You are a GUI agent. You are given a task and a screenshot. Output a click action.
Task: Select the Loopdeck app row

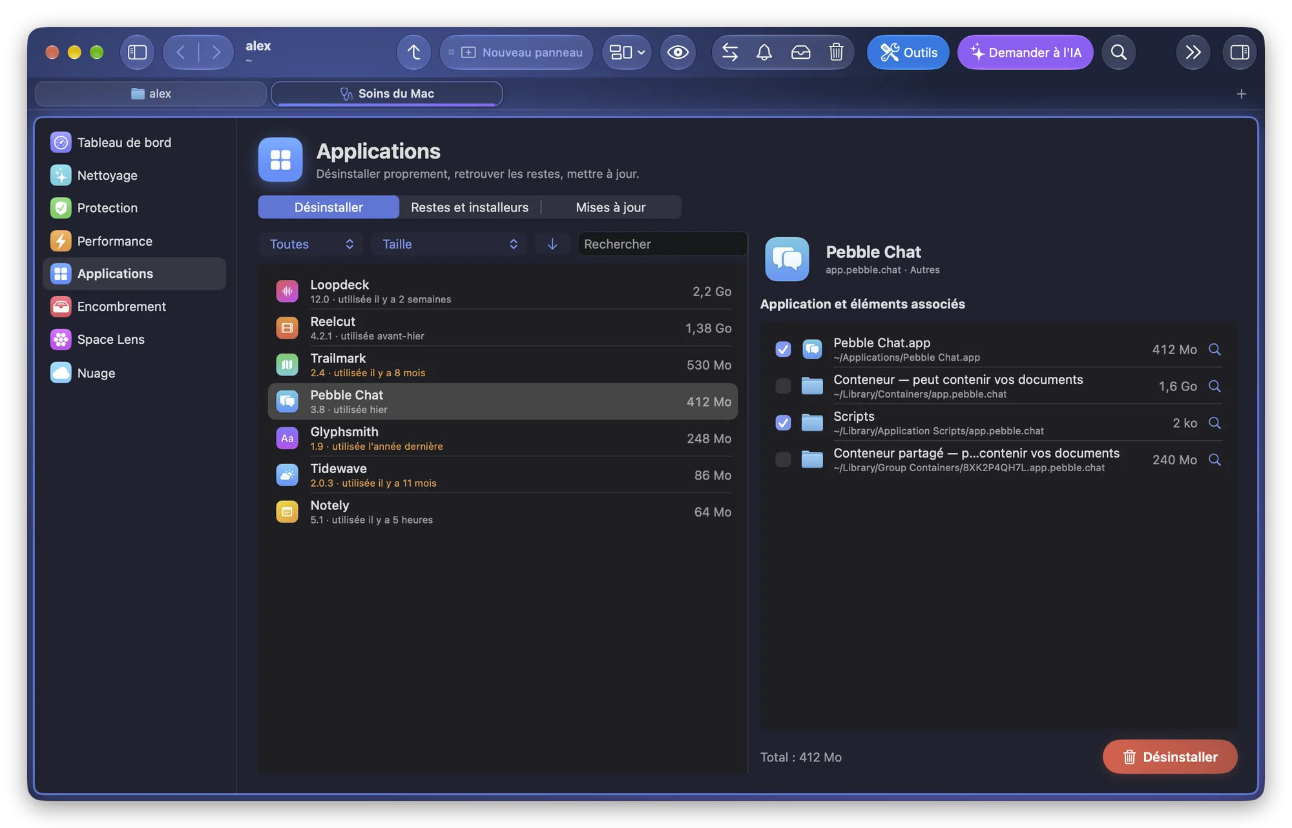point(503,292)
